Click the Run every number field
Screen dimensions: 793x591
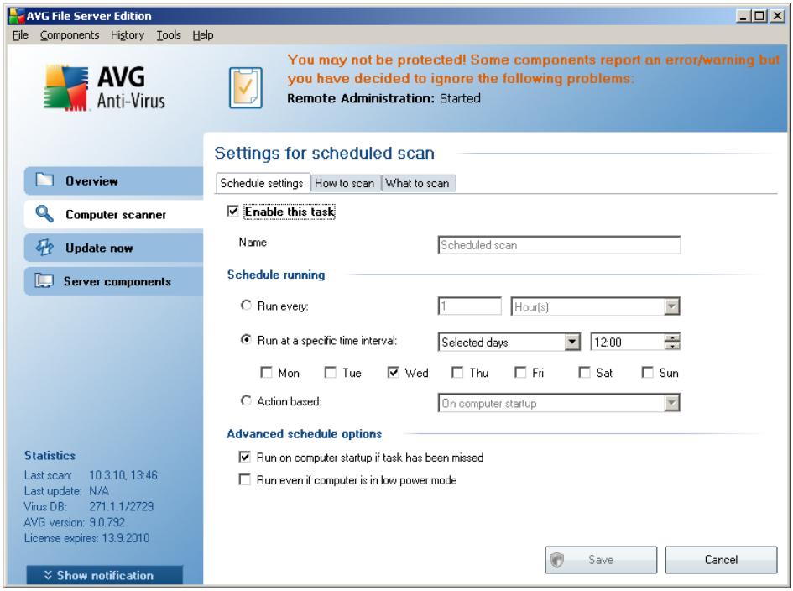tap(470, 306)
